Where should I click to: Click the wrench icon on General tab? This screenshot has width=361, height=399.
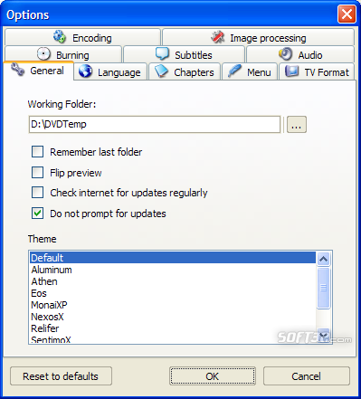tap(18, 70)
